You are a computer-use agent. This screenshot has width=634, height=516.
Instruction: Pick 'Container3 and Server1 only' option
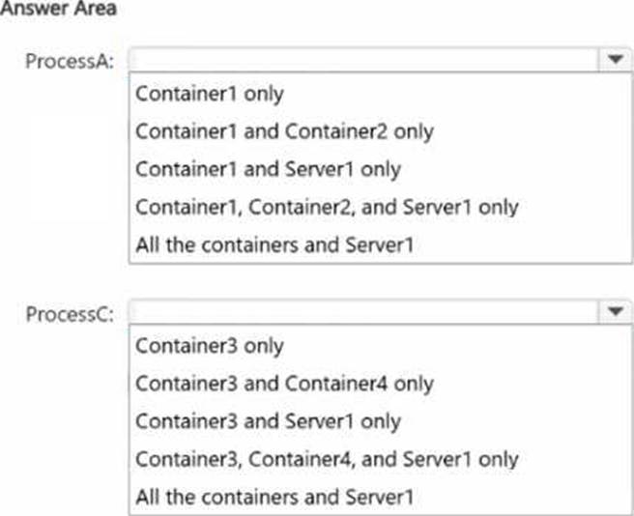[268, 421]
